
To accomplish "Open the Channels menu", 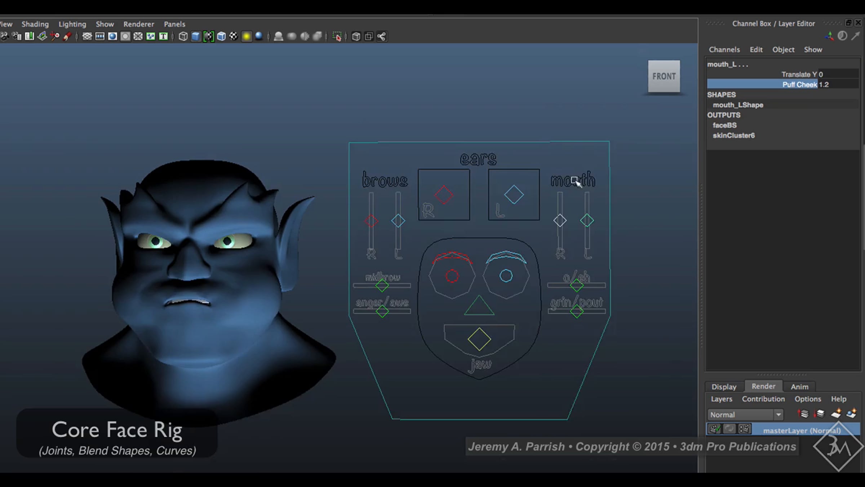I will [x=724, y=50].
